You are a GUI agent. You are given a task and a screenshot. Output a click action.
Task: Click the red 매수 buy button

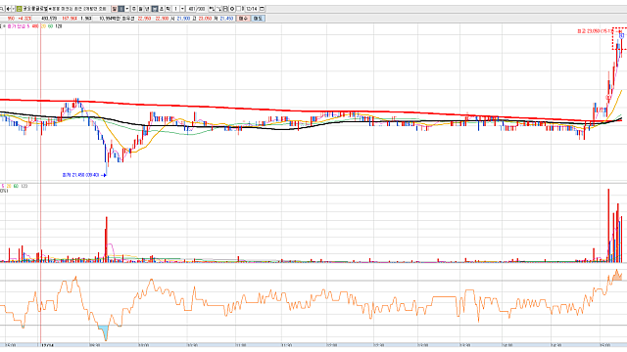tap(243, 19)
